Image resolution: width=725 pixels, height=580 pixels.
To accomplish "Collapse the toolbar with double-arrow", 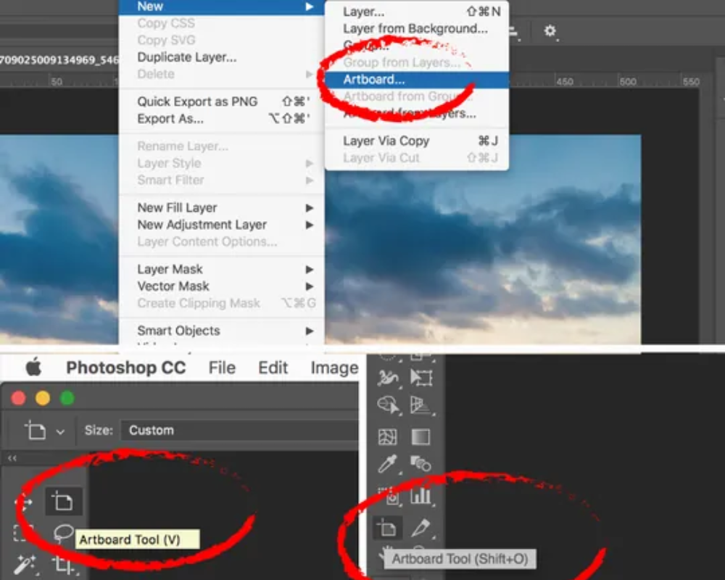I will (12, 458).
